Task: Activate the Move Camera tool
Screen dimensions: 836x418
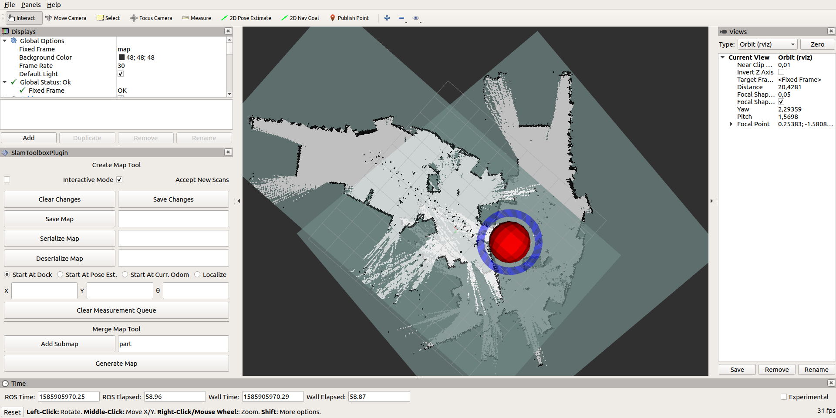Action: (66, 18)
